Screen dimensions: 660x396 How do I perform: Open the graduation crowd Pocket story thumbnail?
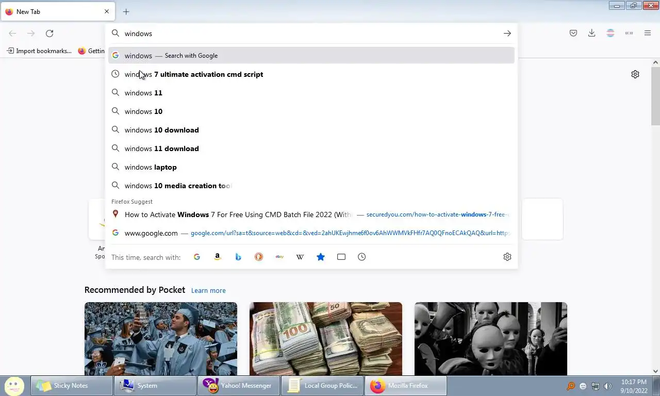[161, 339]
